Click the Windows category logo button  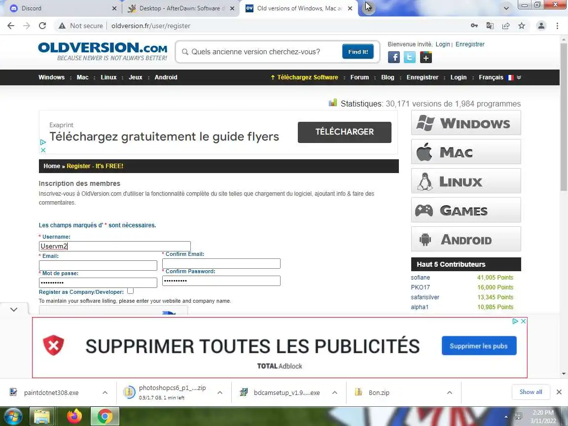coord(466,123)
